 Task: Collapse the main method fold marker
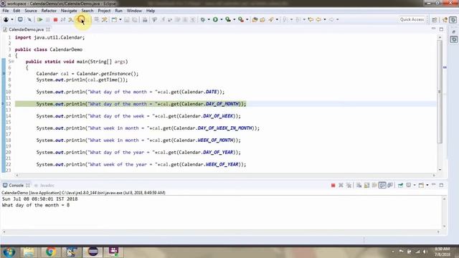coord(13,62)
